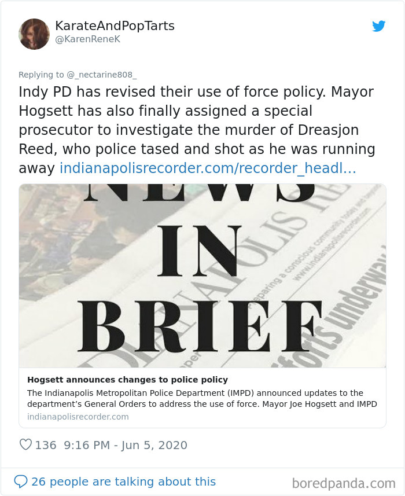Click the heart like icon

point(25,444)
